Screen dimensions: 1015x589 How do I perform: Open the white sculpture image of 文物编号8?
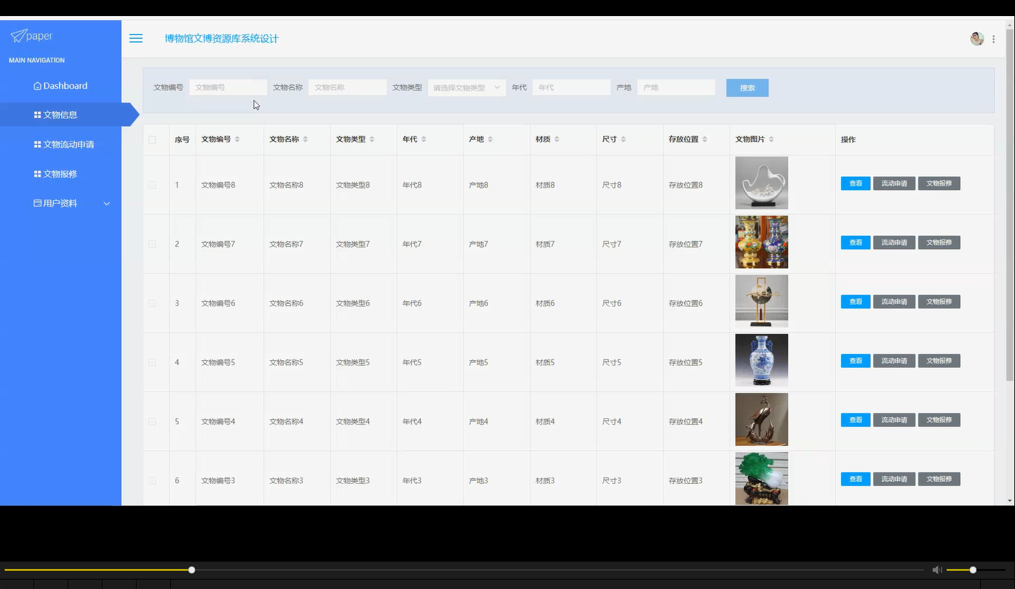(x=761, y=183)
